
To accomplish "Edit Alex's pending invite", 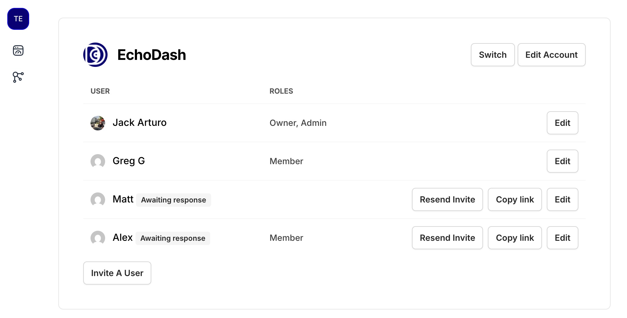I will [562, 238].
